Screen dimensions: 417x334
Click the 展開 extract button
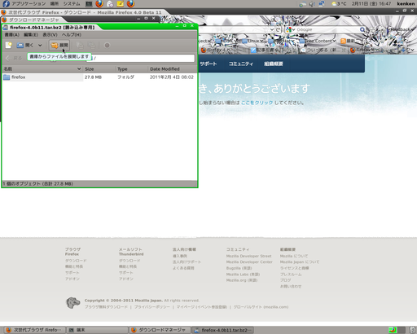click(59, 46)
